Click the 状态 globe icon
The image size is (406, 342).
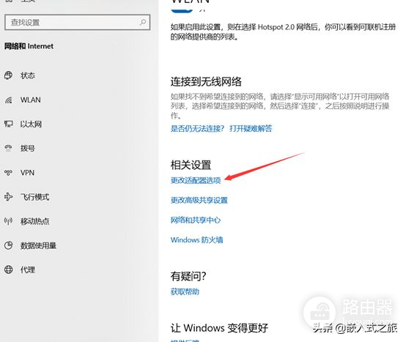click(8, 75)
